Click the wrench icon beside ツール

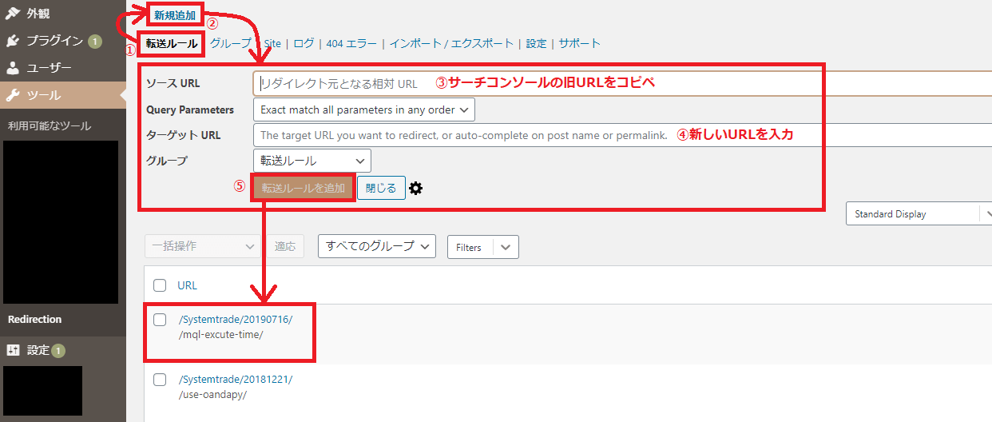[13, 95]
